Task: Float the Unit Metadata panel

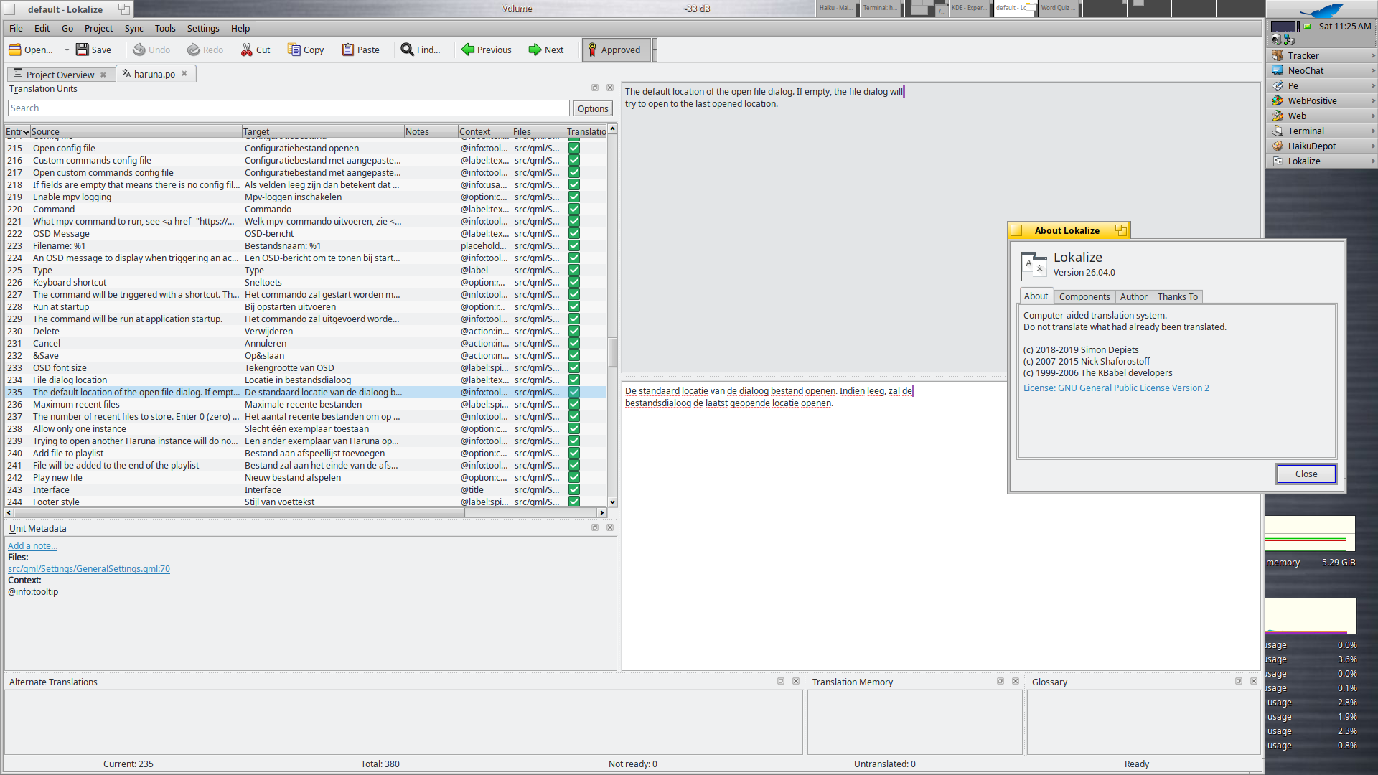Action: tap(595, 528)
